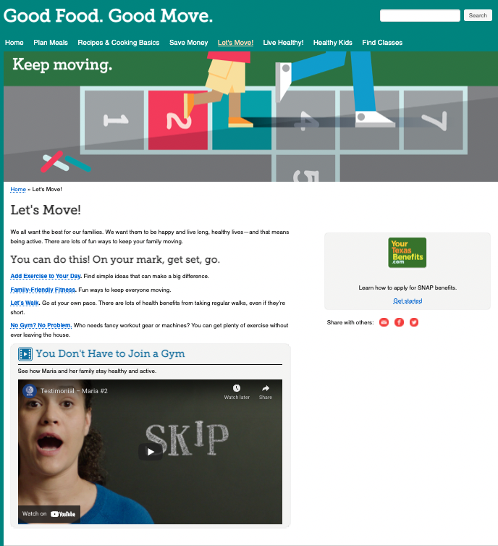Screen dimensions: 498x546
Task: Open No Gym? No Problem link
Action: coord(41,325)
